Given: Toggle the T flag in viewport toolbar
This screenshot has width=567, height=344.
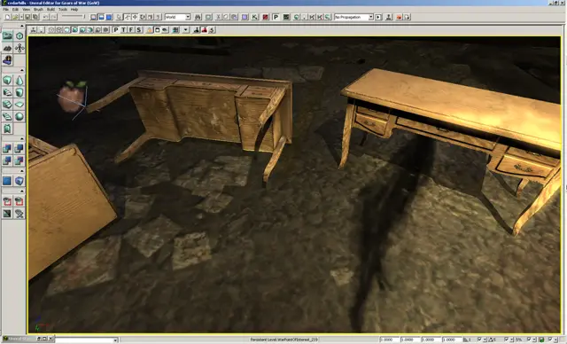Looking at the screenshot, I should 124,30.
